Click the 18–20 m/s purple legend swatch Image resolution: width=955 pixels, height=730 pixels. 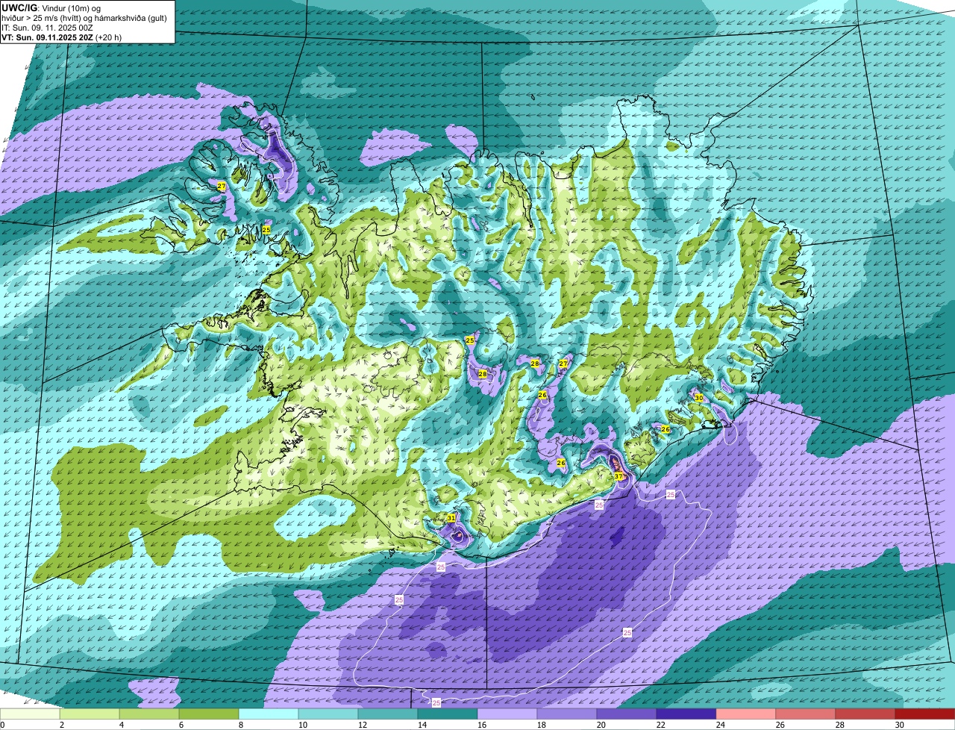[567, 714]
